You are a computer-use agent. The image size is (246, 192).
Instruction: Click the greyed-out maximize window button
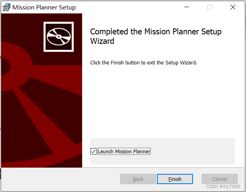(210, 7)
